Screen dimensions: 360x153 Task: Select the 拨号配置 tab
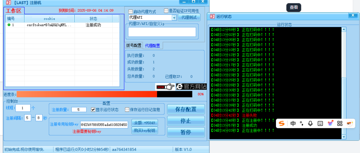pos(134,46)
